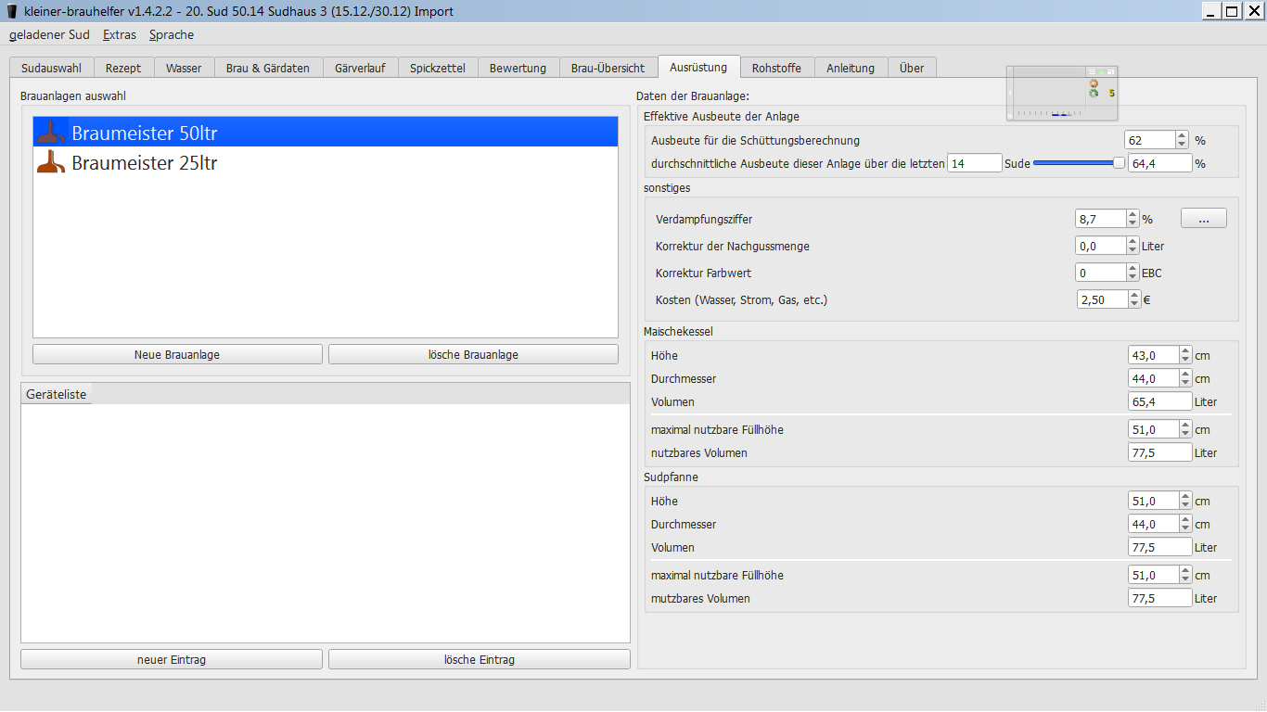Screen dimensions: 1267x712
Task: Click the Sude count input field
Action: point(974,163)
